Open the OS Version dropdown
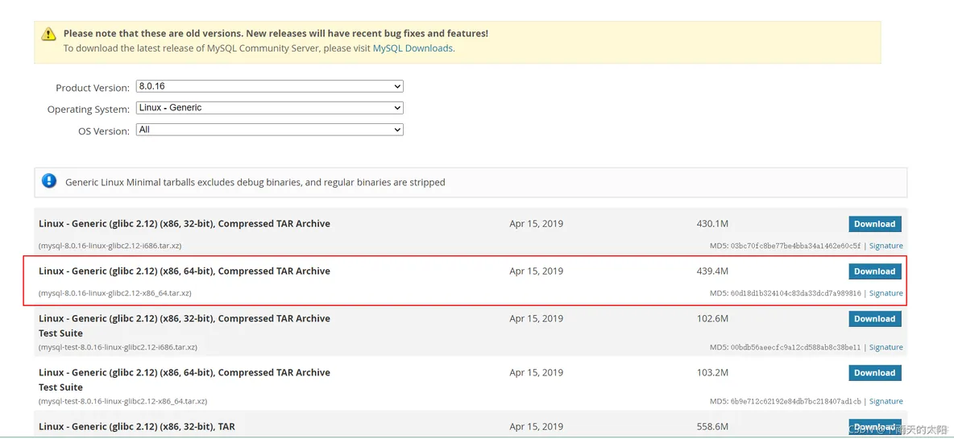Screen dimensions: 954x439 (x=270, y=130)
